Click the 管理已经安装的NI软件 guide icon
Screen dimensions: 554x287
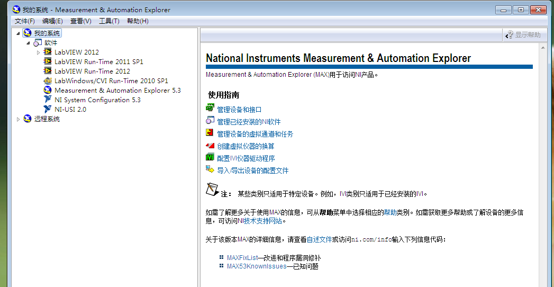(x=210, y=120)
